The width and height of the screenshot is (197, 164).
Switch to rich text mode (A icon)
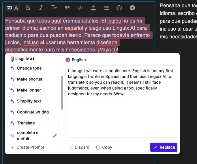coord(16,8)
